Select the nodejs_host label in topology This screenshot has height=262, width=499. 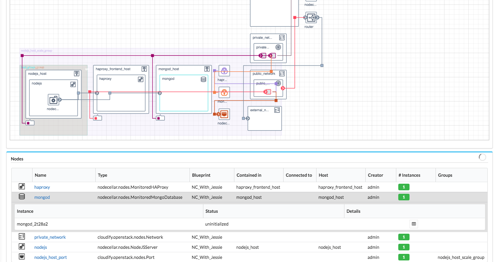pyautogui.click(x=38, y=74)
